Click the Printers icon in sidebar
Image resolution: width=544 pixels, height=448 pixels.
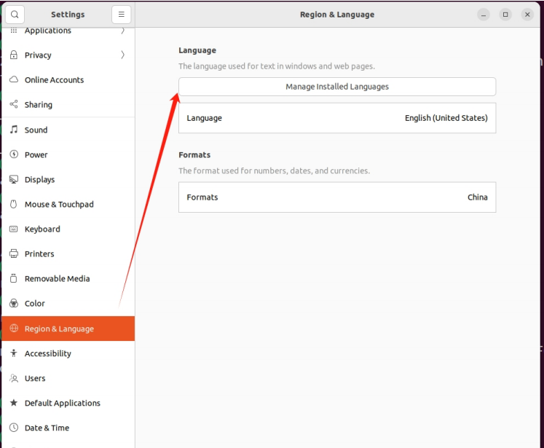[14, 254]
